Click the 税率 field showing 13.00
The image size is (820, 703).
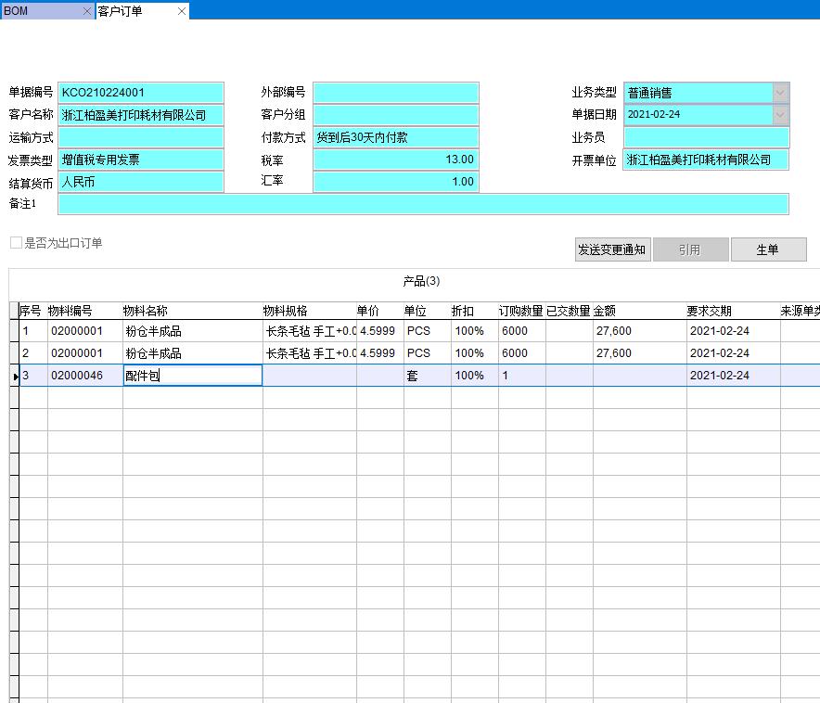396,159
